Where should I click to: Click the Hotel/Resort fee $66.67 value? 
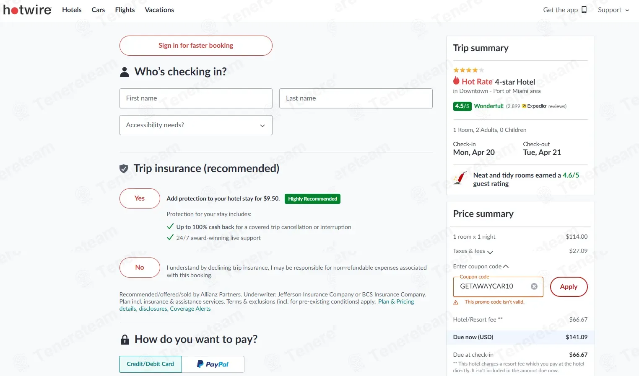click(x=578, y=319)
